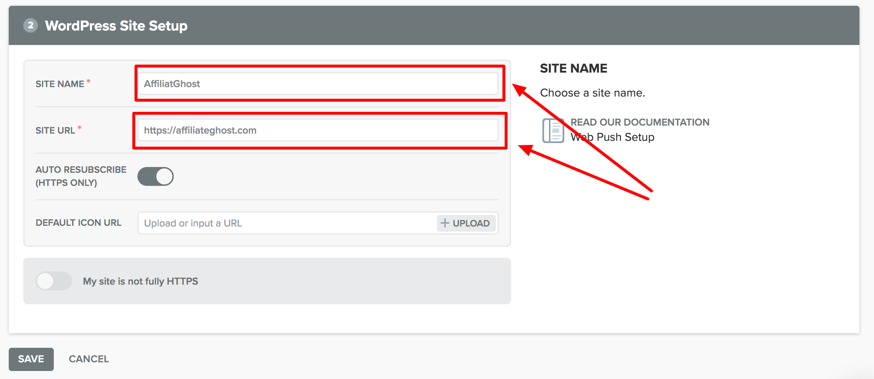
Task: Save the WordPress site setup
Action: [31, 359]
